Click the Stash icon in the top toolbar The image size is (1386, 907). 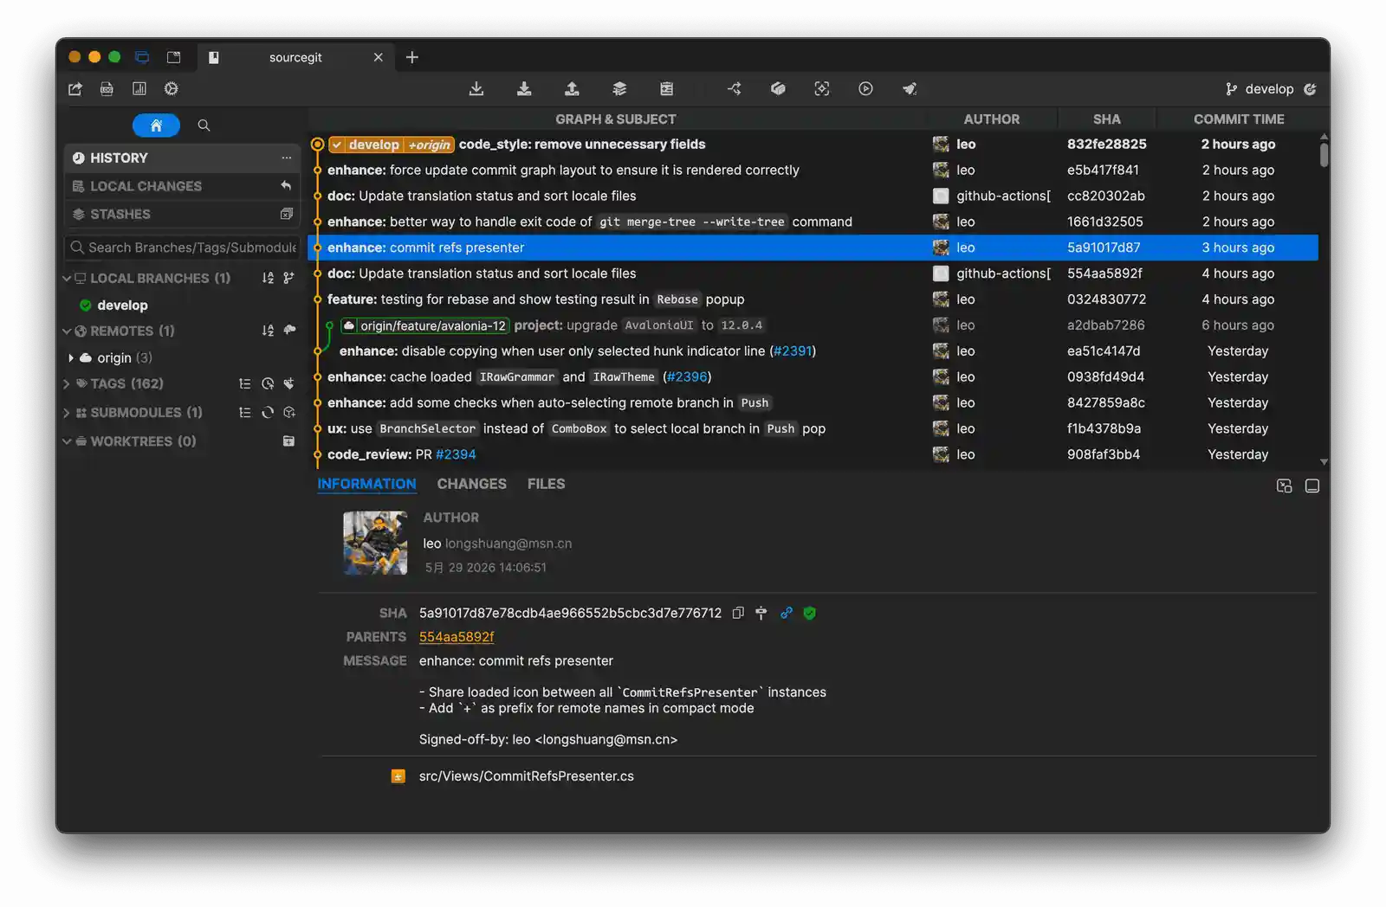pos(619,89)
